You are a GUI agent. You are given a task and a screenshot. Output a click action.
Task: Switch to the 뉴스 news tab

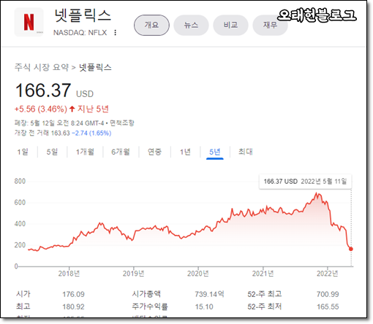click(x=191, y=25)
